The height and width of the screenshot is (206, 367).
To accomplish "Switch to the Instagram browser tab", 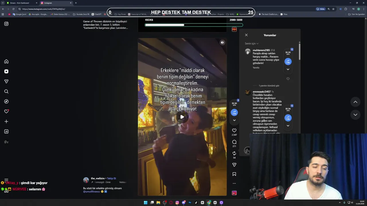I will pos(56,3).
